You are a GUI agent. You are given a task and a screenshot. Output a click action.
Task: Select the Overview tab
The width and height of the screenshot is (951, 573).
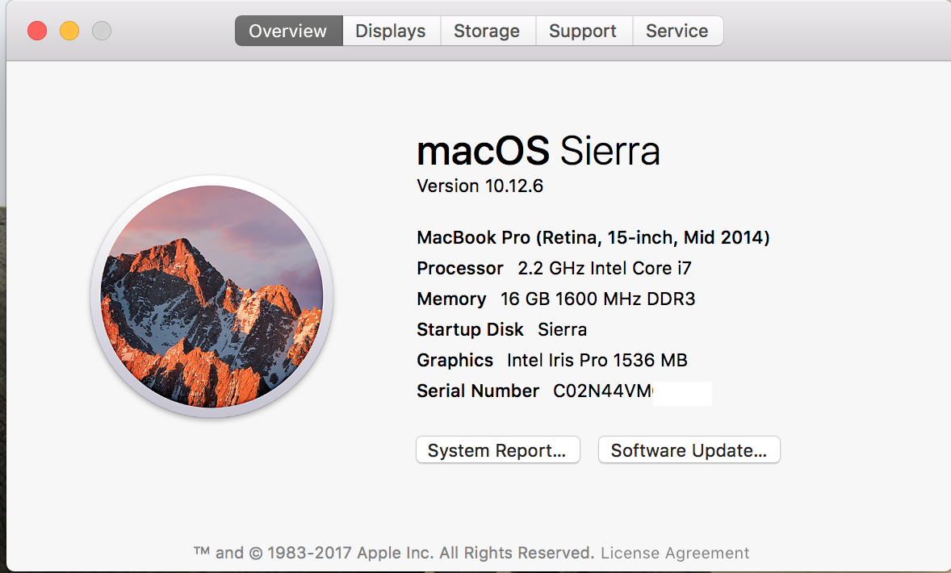click(288, 31)
